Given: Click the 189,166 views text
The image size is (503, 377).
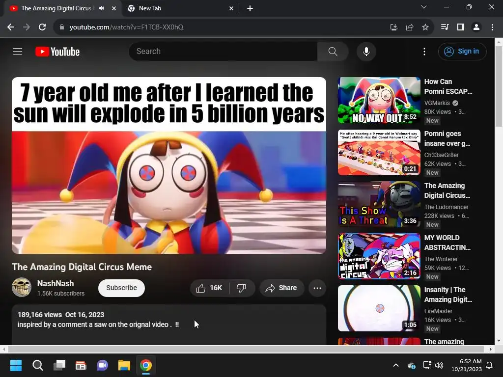Looking at the screenshot, I should (40, 315).
